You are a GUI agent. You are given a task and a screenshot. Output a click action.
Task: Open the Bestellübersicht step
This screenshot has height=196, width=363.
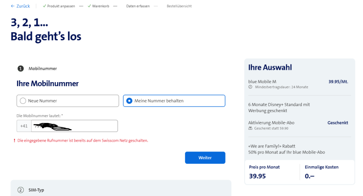coord(179,6)
